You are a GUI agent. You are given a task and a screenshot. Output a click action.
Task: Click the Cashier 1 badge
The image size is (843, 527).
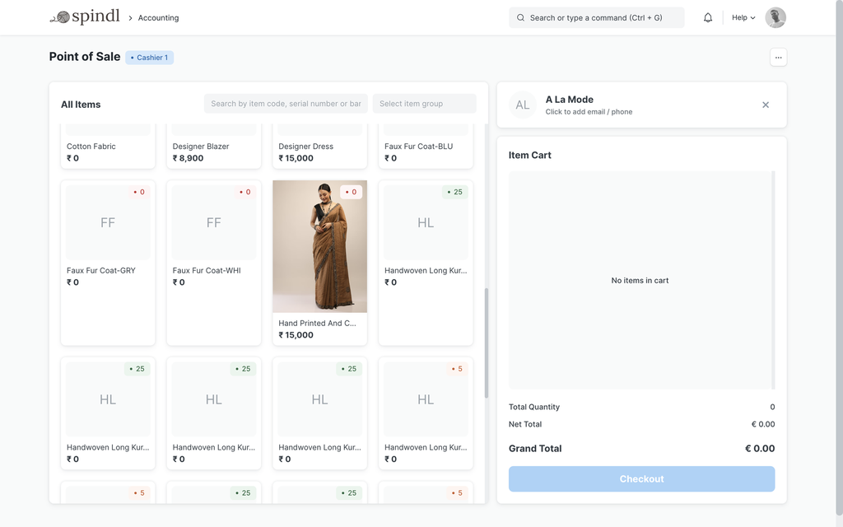(x=150, y=58)
